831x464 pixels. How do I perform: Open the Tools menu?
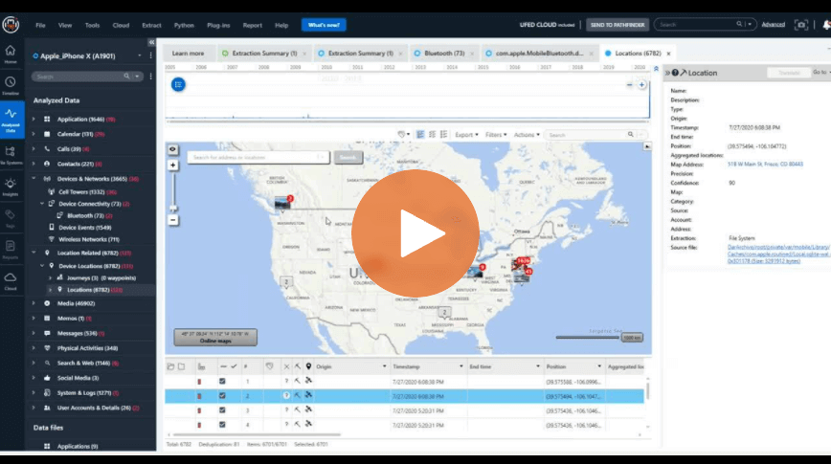click(92, 25)
